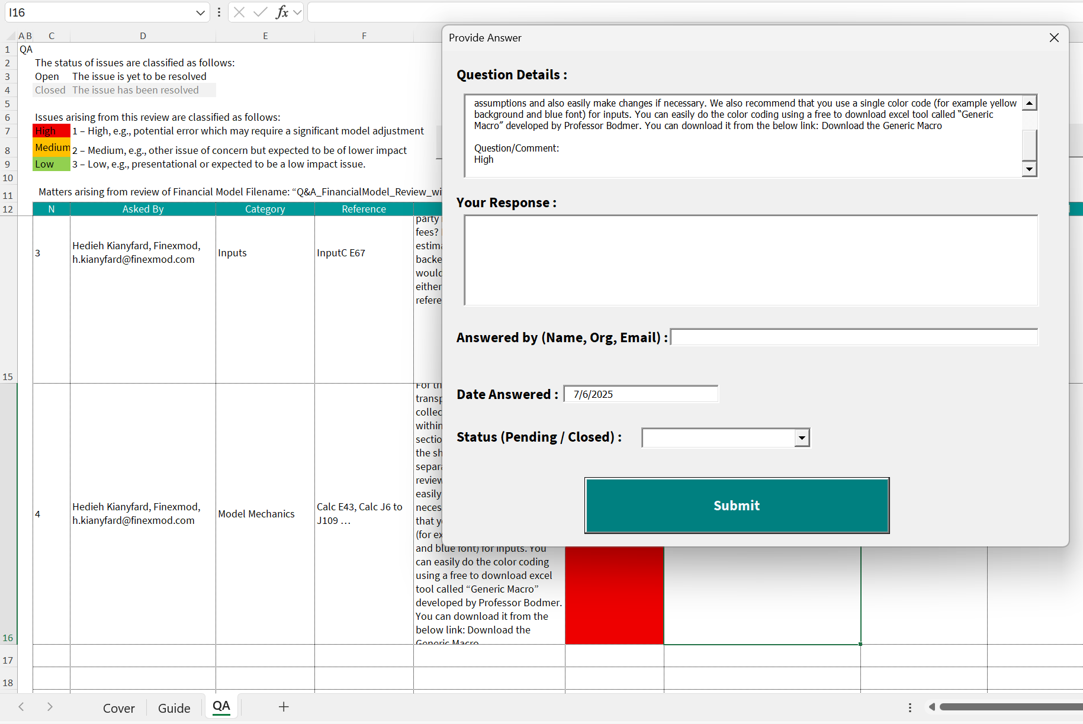The width and height of the screenshot is (1083, 724).
Task: Click the N column table header
Action: 52,209
